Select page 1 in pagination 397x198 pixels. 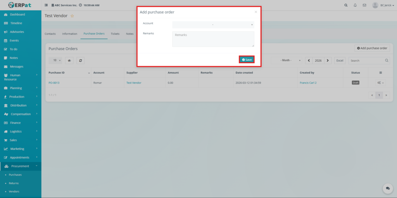379,95
